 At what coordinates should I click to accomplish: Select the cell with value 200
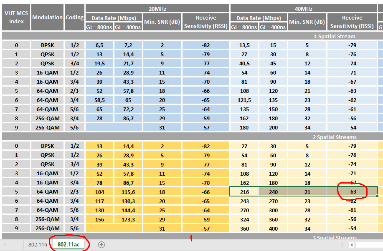(x=273, y=127)
